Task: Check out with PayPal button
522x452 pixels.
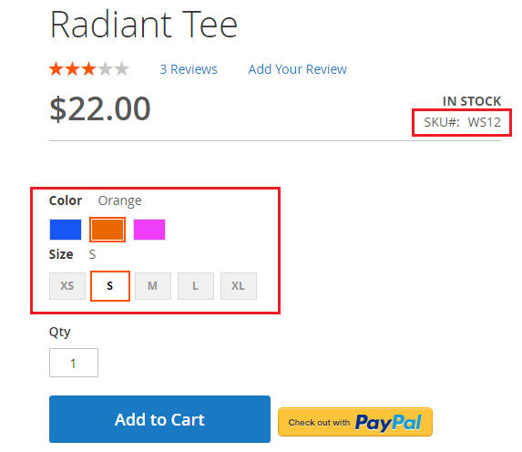Action: tap(355, 422)
